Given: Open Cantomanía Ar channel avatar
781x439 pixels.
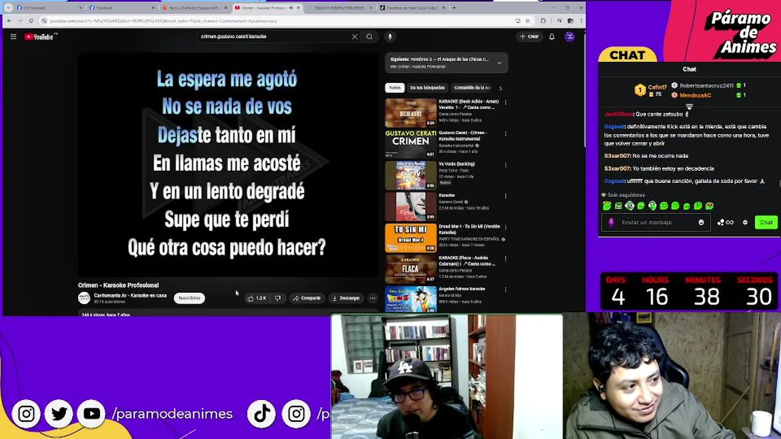Looking at the screenshot, I should tap(84, 298).
